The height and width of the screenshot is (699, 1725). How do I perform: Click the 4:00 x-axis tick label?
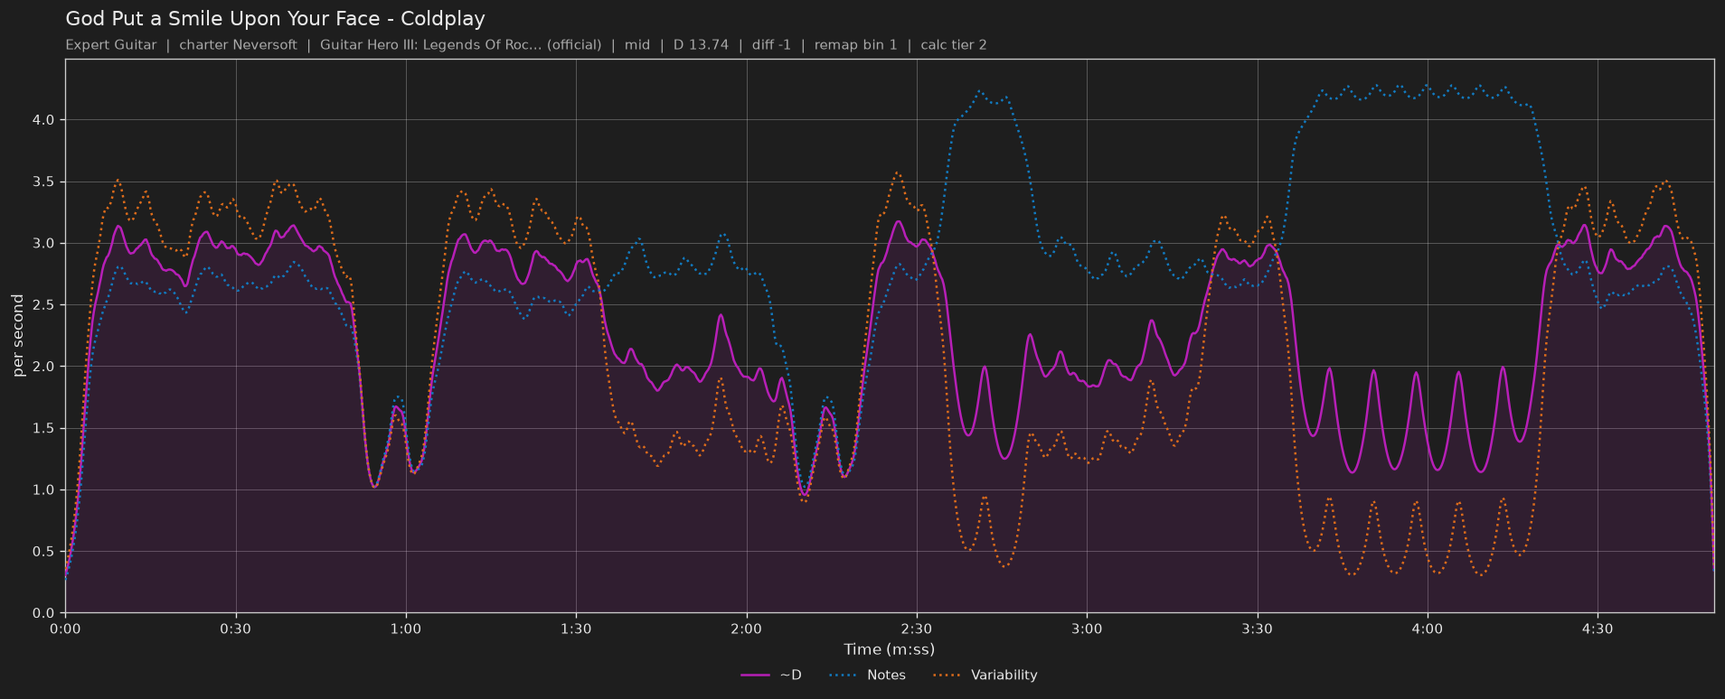coord(1428,629)
